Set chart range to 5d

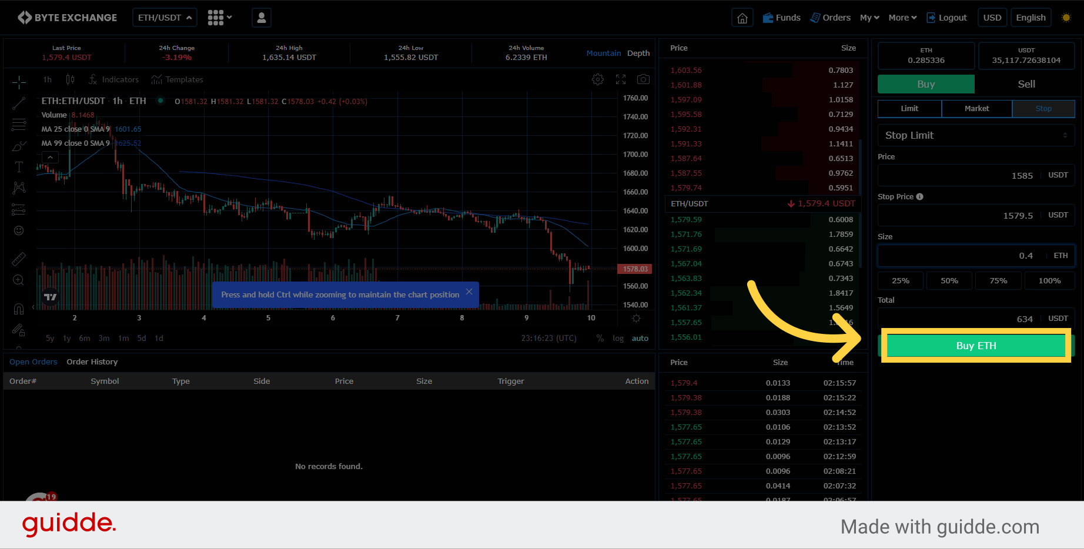142,338
